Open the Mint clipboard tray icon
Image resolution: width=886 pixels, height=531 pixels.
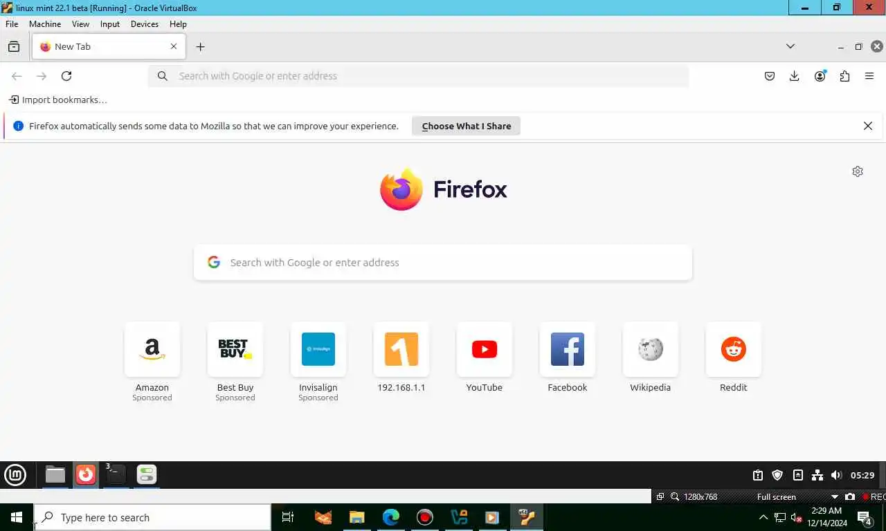(x=758, y=475)
